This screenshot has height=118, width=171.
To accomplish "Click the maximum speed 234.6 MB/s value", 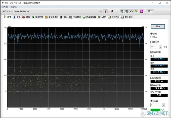I will [159, 66].
